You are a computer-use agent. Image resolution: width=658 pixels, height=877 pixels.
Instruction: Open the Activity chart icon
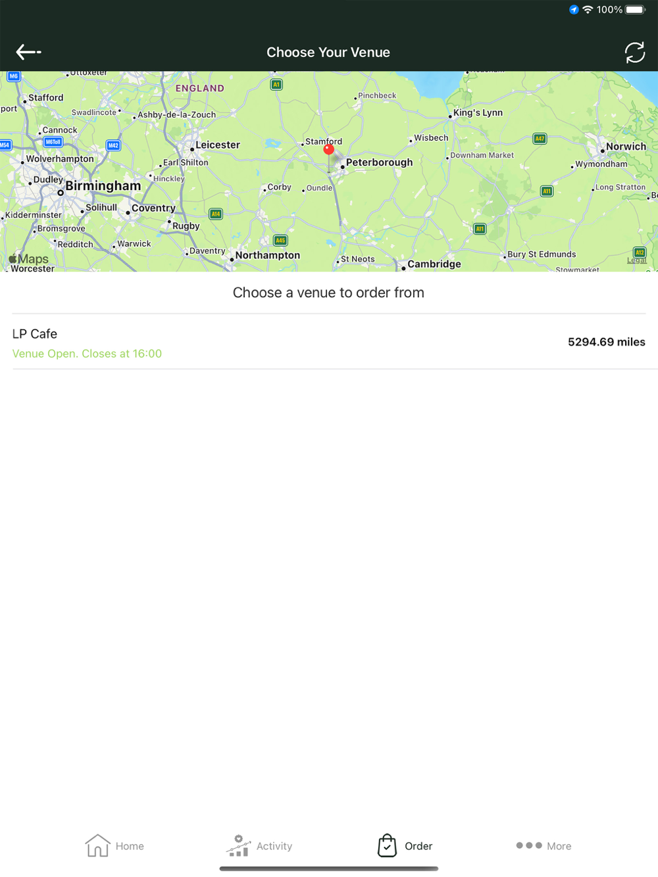pyautogui.click(x=238, y=845)
